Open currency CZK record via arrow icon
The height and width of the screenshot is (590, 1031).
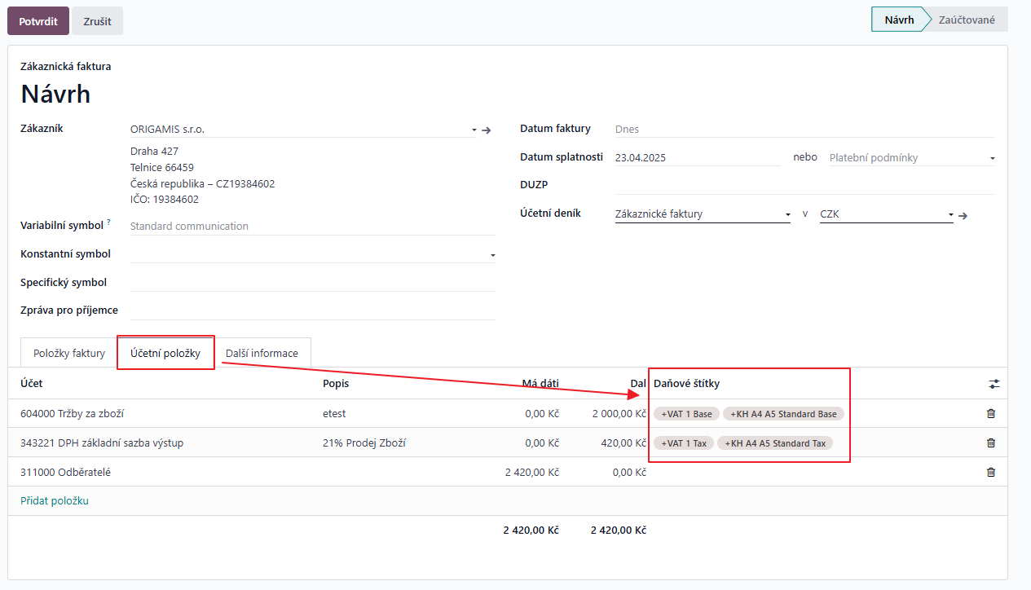pos(963,215)
